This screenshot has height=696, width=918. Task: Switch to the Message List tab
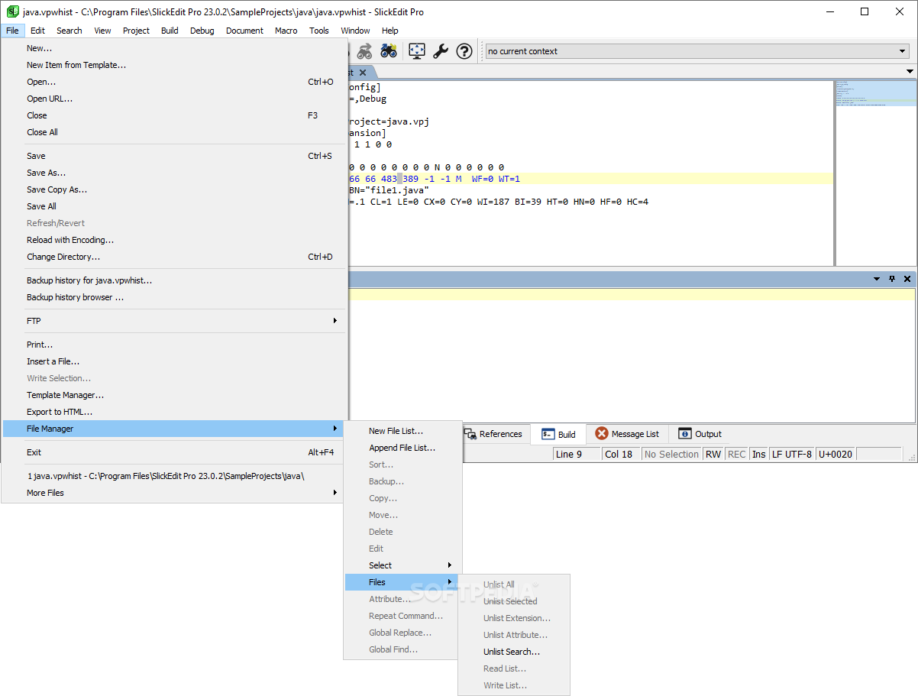(627, 434)
